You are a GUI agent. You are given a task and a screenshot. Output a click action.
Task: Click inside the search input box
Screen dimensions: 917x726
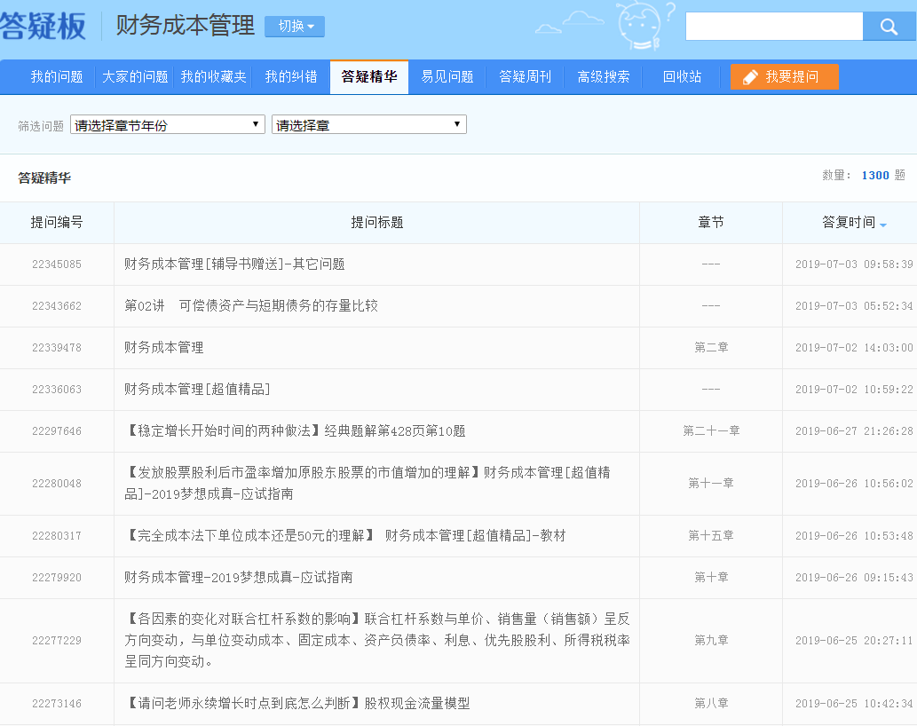coord(773,27)
